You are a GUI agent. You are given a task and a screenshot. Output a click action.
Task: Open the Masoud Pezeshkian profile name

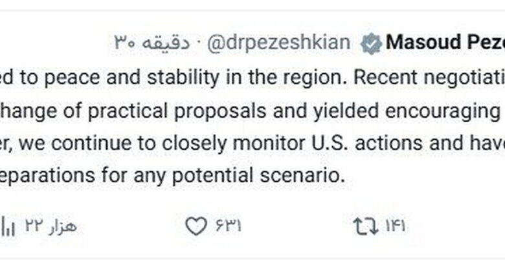445,43
